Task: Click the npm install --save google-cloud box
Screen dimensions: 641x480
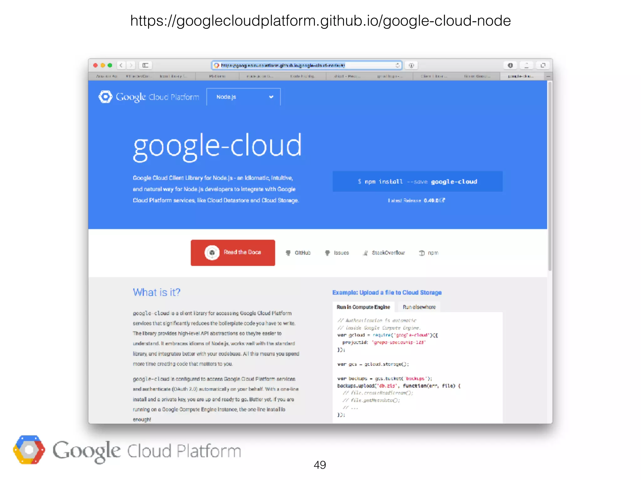Action: click(418, 182)
